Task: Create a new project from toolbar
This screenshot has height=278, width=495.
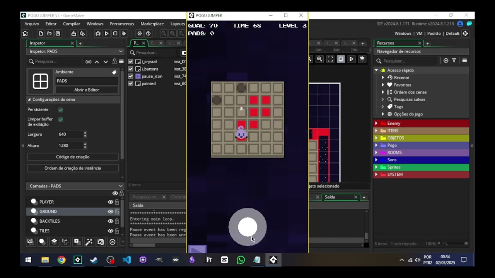Action: (41, 34)
